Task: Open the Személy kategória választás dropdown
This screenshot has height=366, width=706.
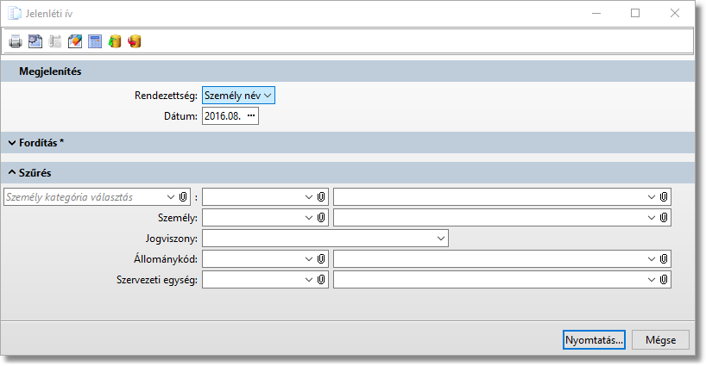Action: [170, 197]
